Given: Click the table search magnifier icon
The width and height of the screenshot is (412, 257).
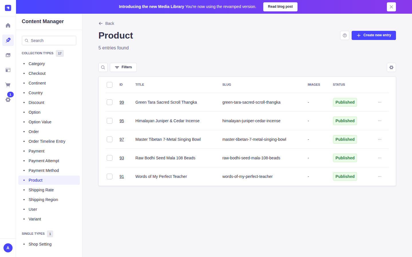Looking at the screenshot, I should [x=103, y=67].
